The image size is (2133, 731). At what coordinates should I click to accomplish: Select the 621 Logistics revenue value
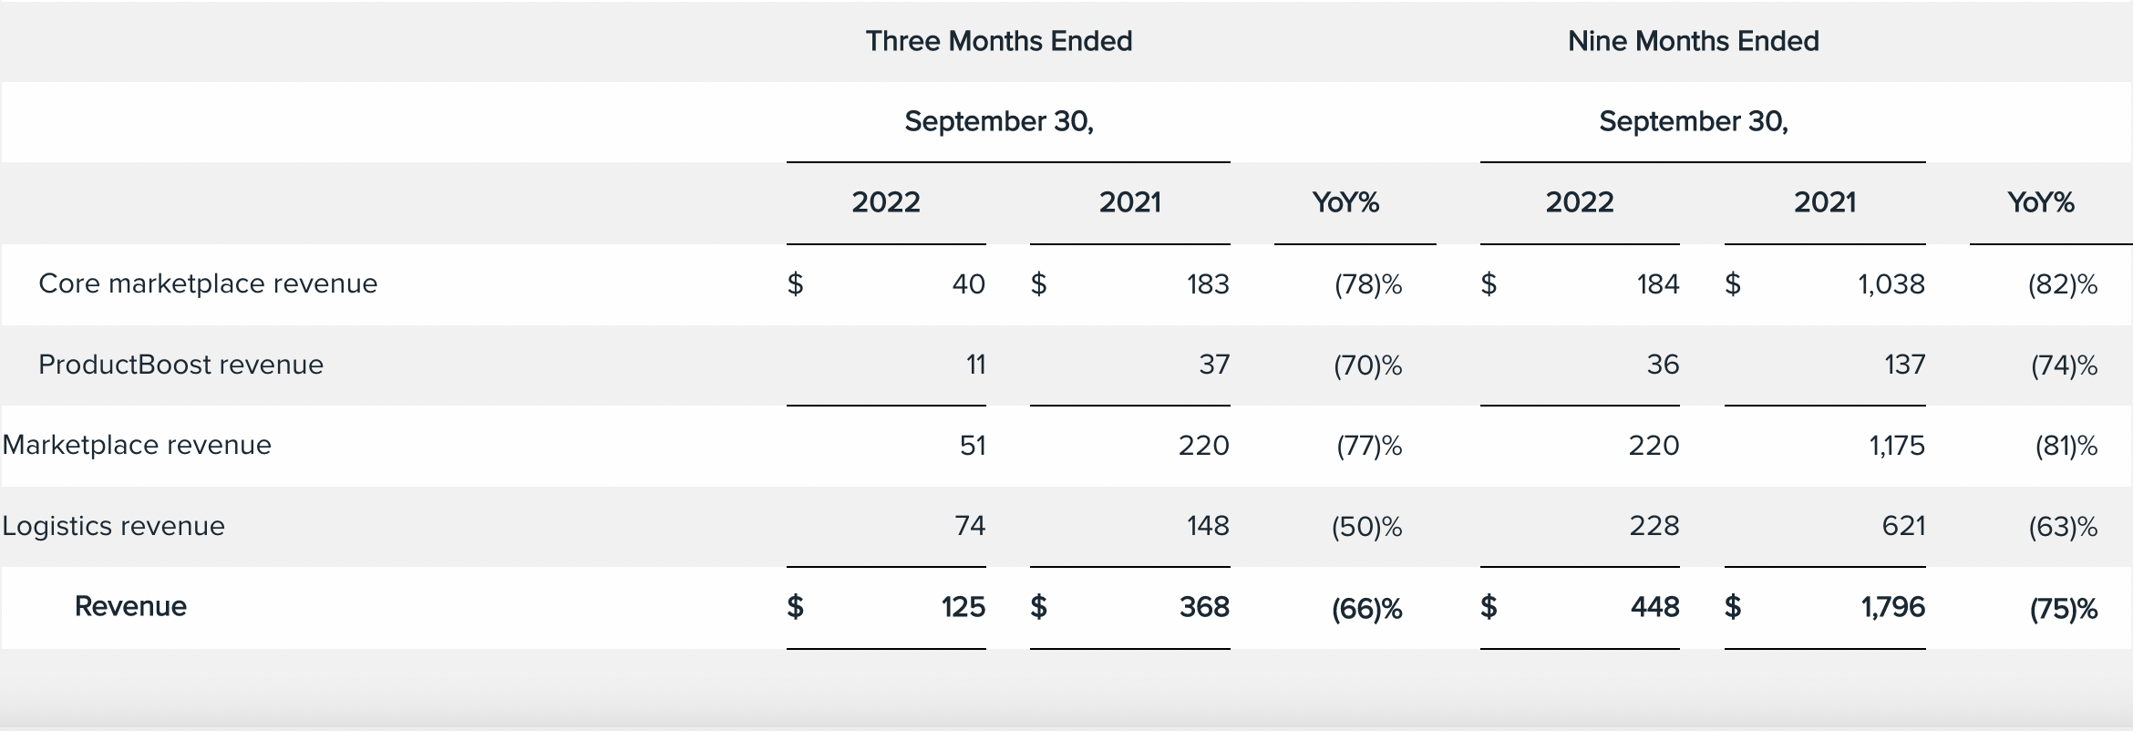coord(1903,526)
